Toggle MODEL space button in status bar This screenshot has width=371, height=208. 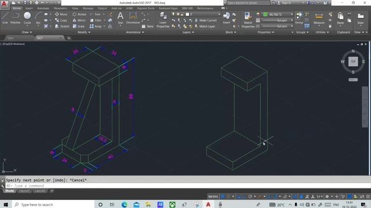point(213,196)
